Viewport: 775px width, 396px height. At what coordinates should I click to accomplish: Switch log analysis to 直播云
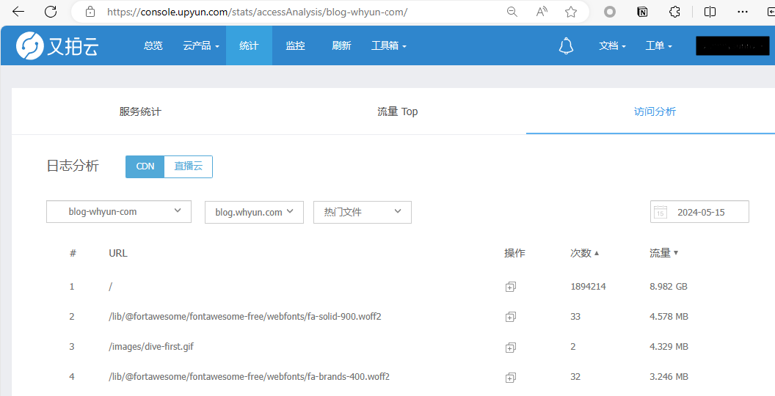click(188, 166)
